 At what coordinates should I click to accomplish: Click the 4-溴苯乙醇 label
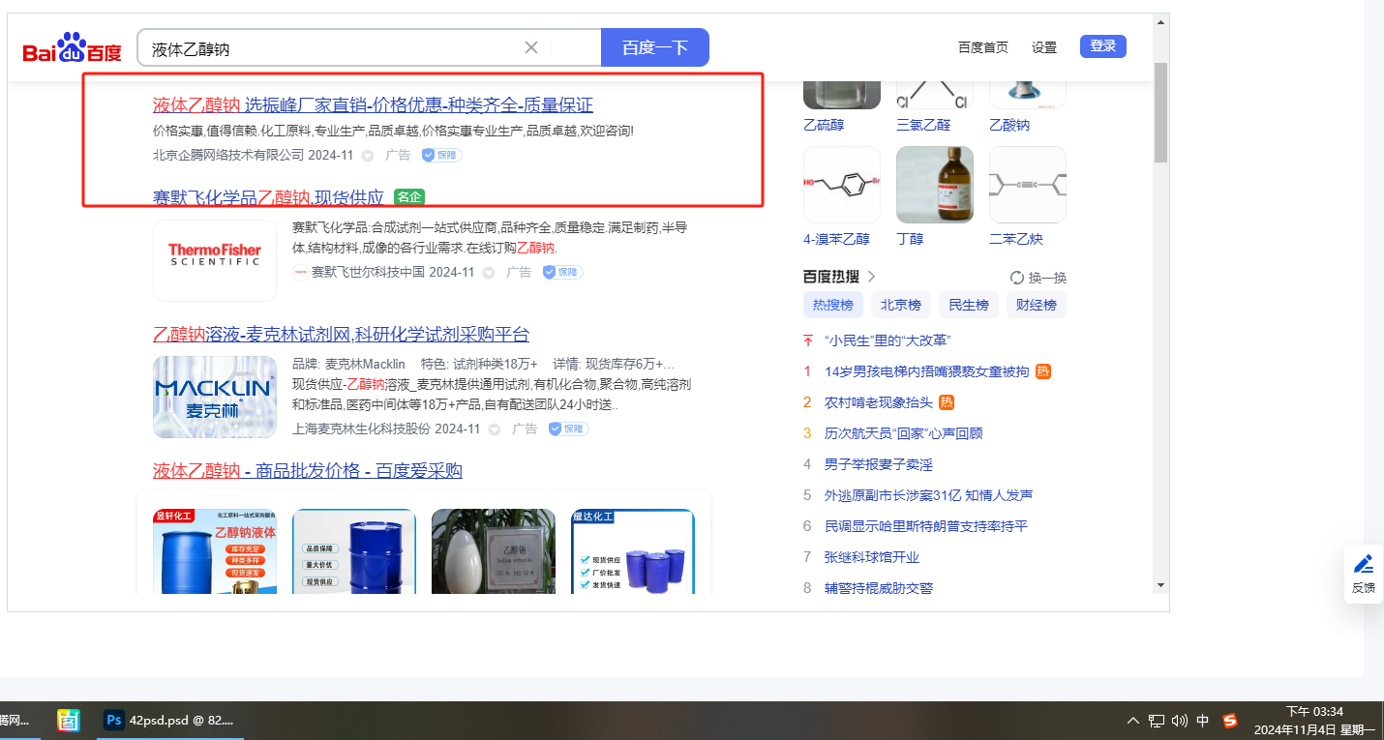click(836, 239)
